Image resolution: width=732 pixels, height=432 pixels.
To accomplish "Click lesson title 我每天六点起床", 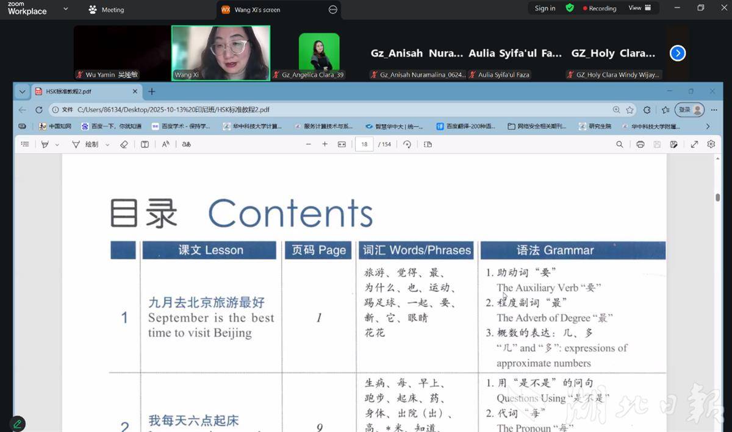I will [193, 420].
